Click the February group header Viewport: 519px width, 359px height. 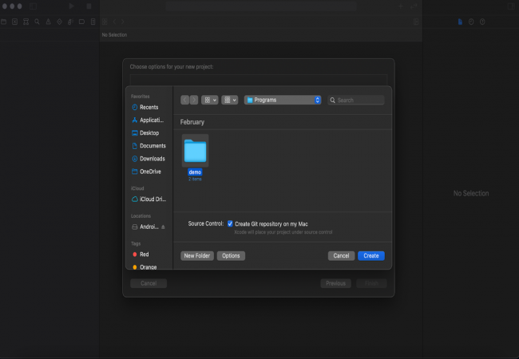[x=192, y=122]
